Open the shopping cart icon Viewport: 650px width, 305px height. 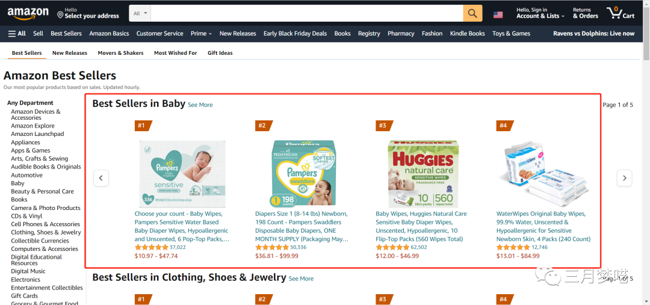pos(614,13)
